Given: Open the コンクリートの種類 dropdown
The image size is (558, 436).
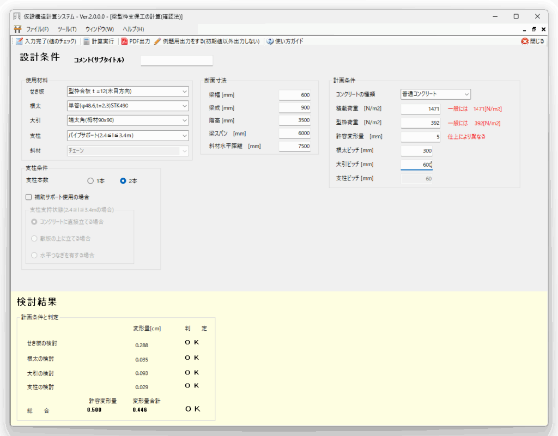Looking at the screenshot, I should 435,94.
